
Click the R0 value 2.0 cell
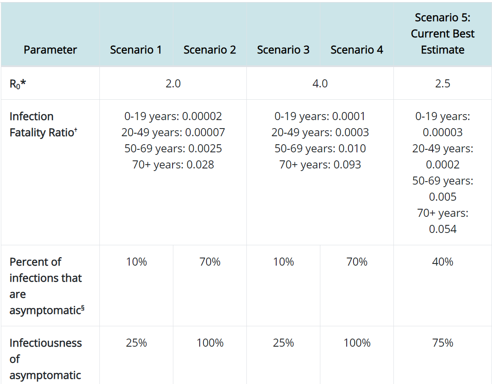tap(173, 84)
